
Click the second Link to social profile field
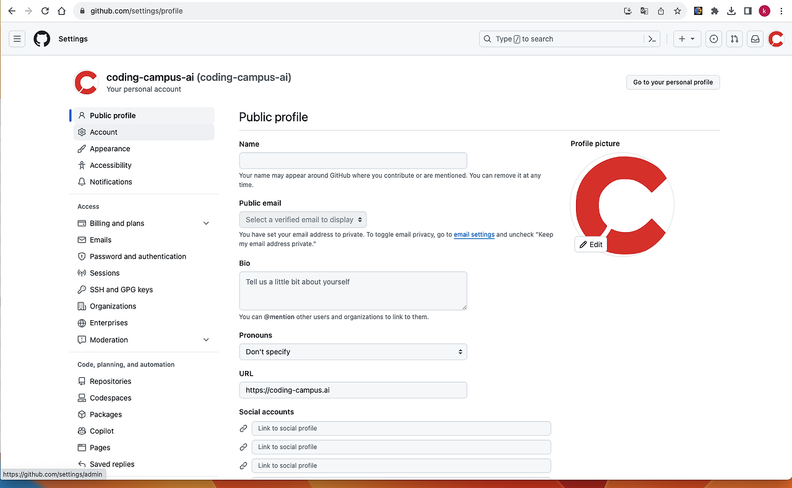(x=402, y=447)
